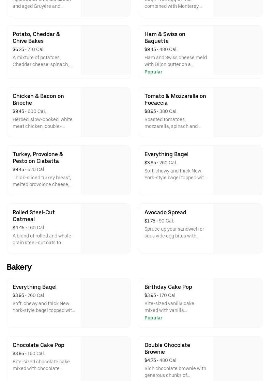Open Chicken & Bacon on Brioche
The image size is (274, 381).
38,99
